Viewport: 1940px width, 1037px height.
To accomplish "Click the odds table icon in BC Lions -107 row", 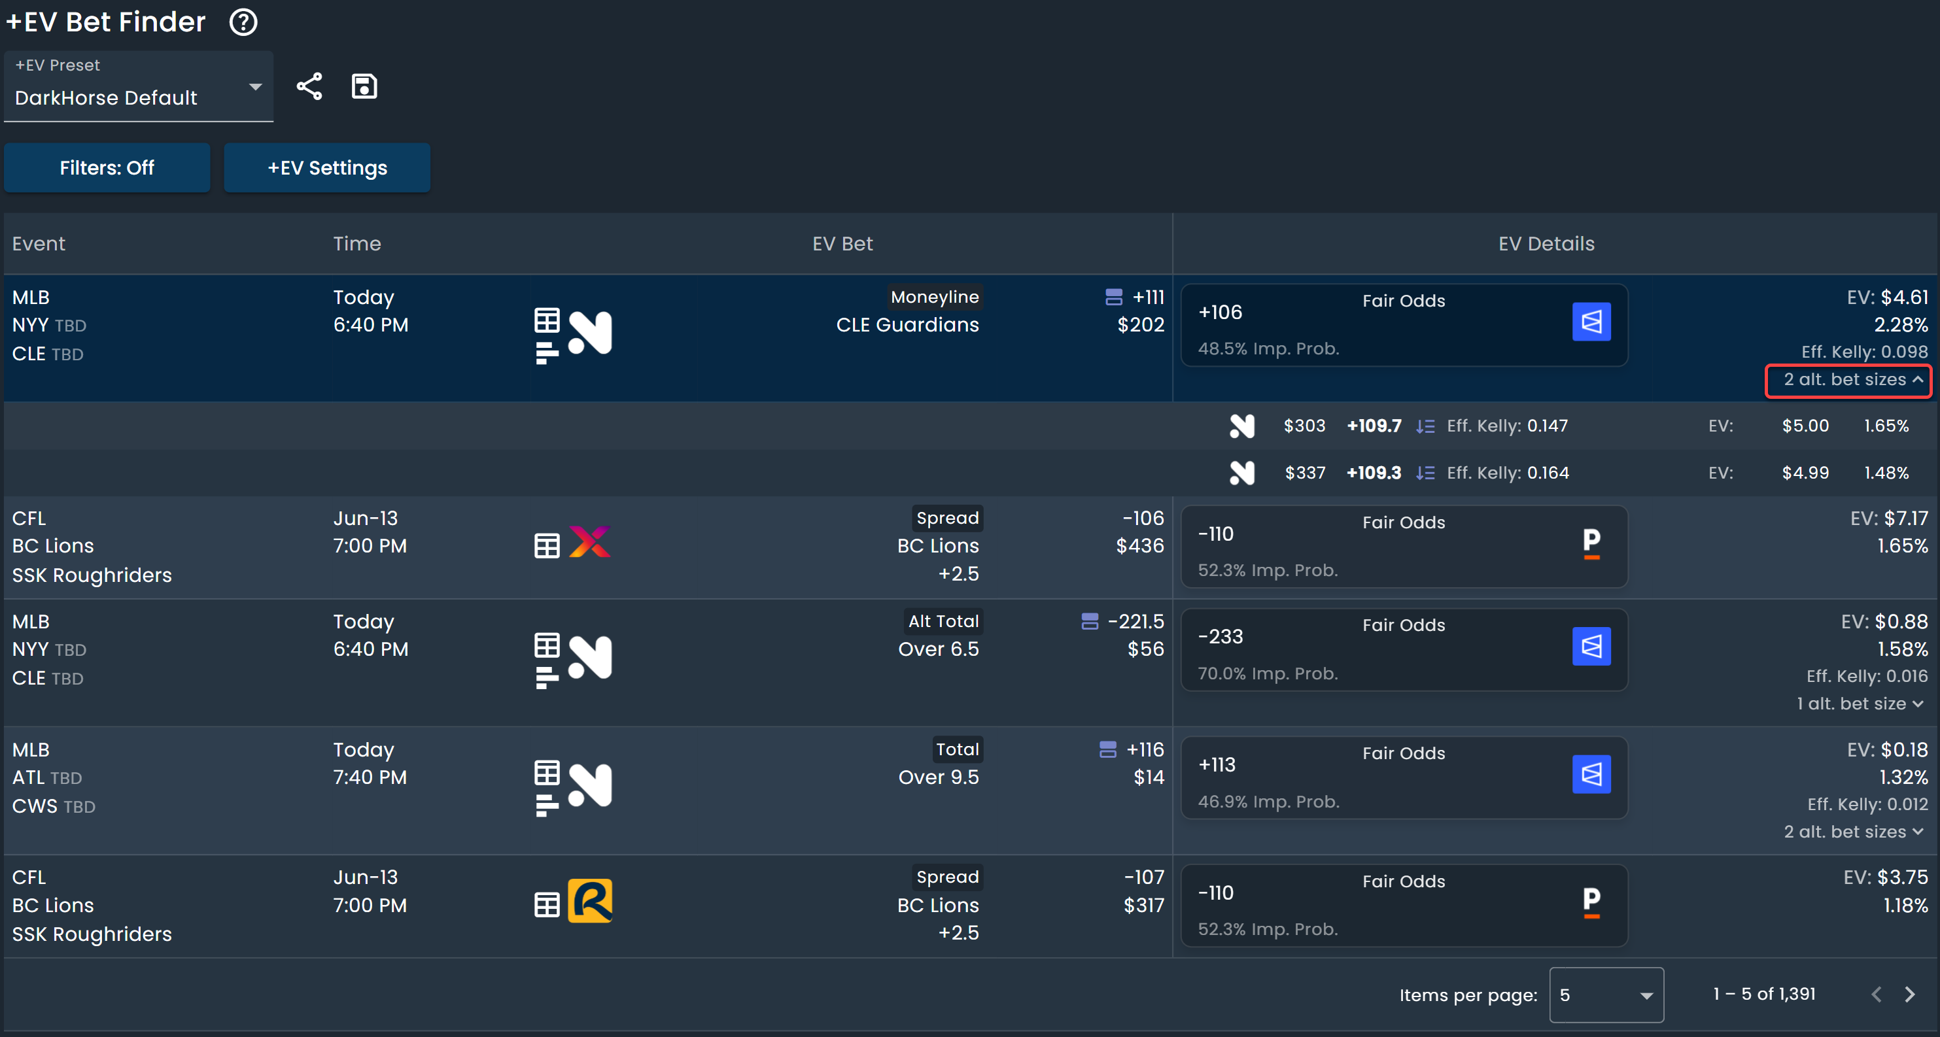I will (x=547, y=905).
